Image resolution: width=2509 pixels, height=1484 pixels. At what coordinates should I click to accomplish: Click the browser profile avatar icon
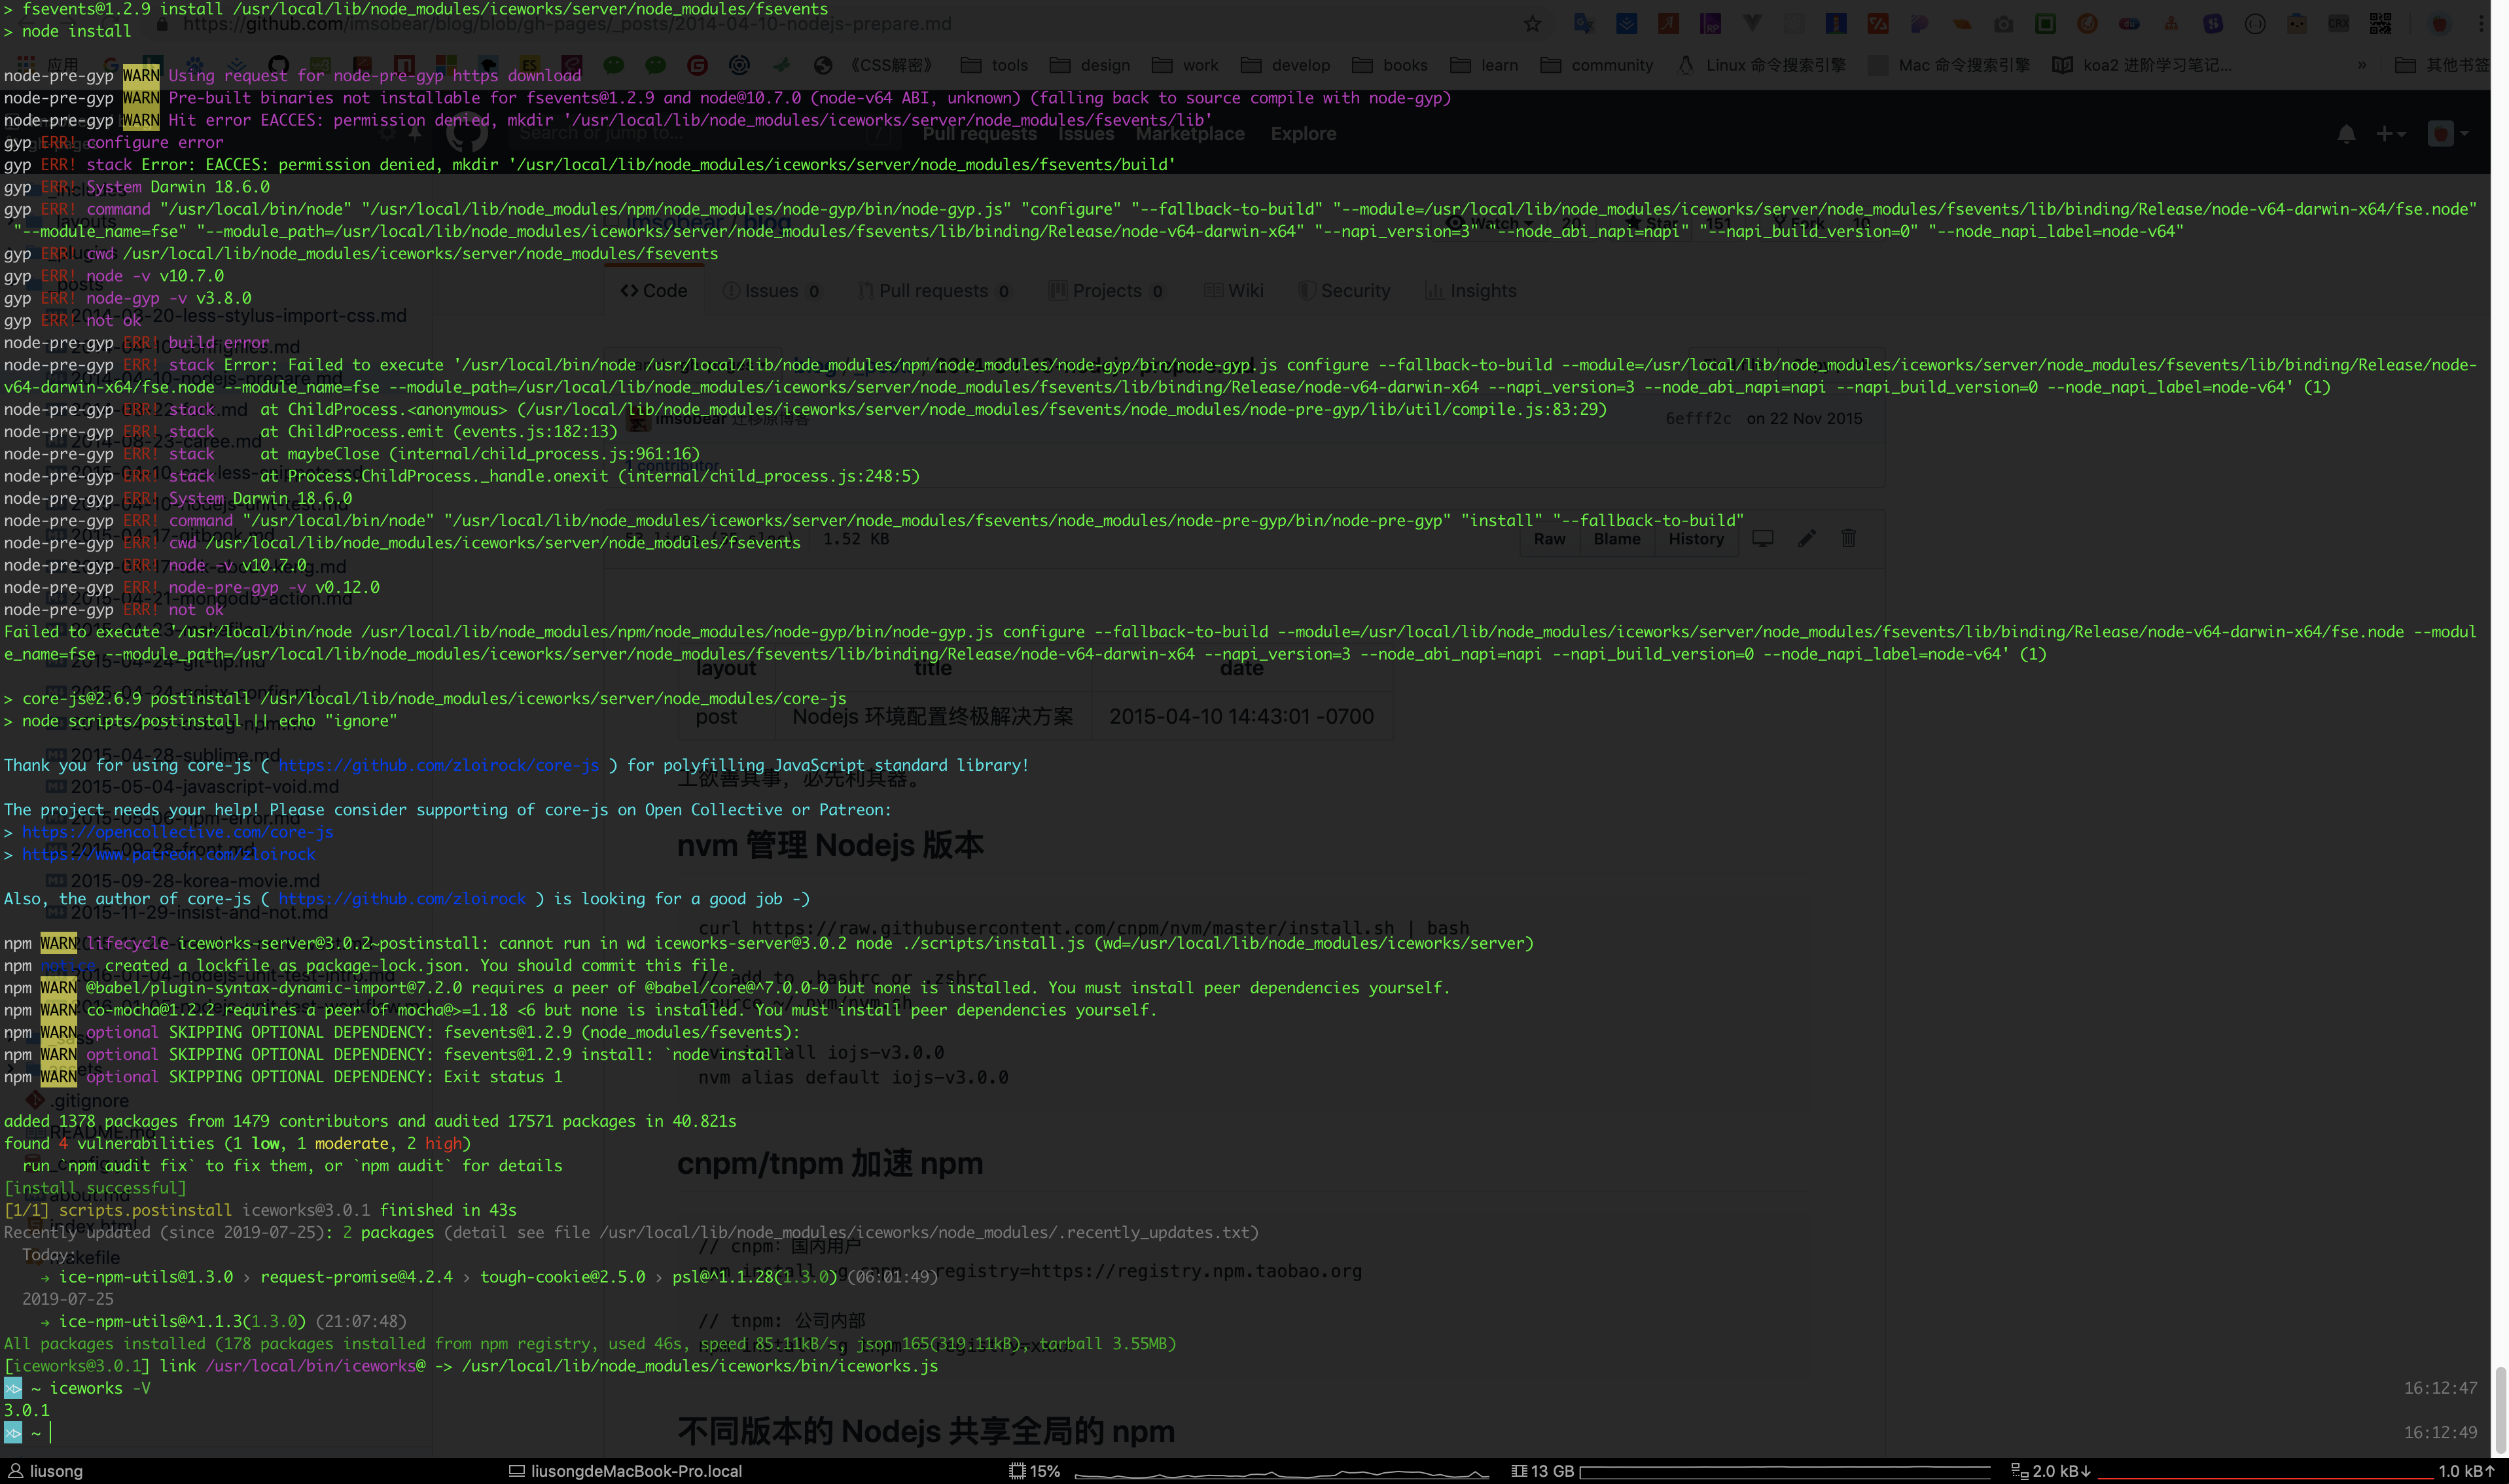pyautogui.click(x=2440, y=24)
